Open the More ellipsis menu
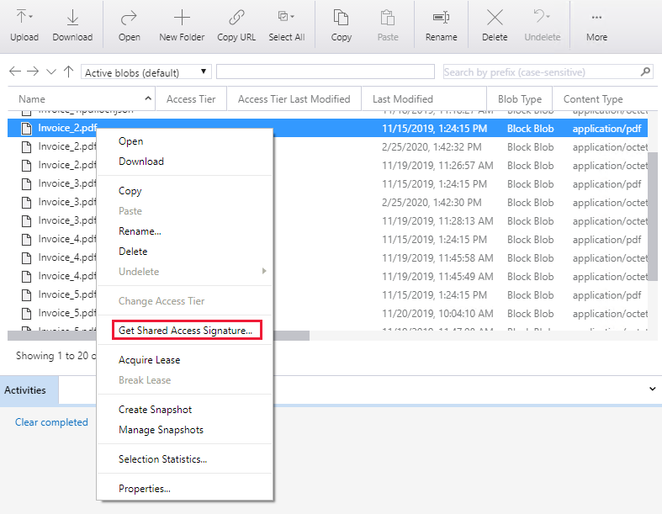Viewport: 662px width, 514px height. coord(596,18)
